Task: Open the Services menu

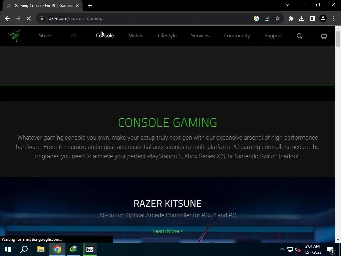Action: pos(200,35)
